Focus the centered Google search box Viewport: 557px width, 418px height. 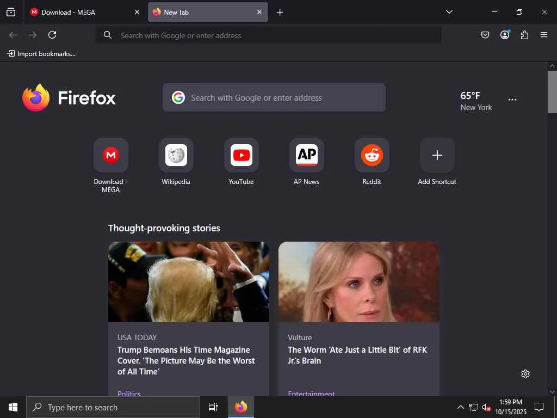(x=274, y=97)
